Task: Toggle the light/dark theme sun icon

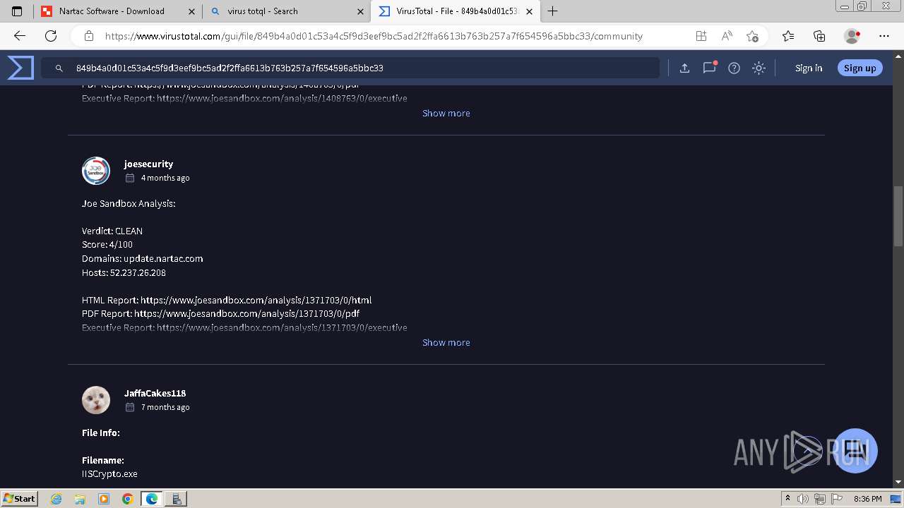Action: point(759,68)
